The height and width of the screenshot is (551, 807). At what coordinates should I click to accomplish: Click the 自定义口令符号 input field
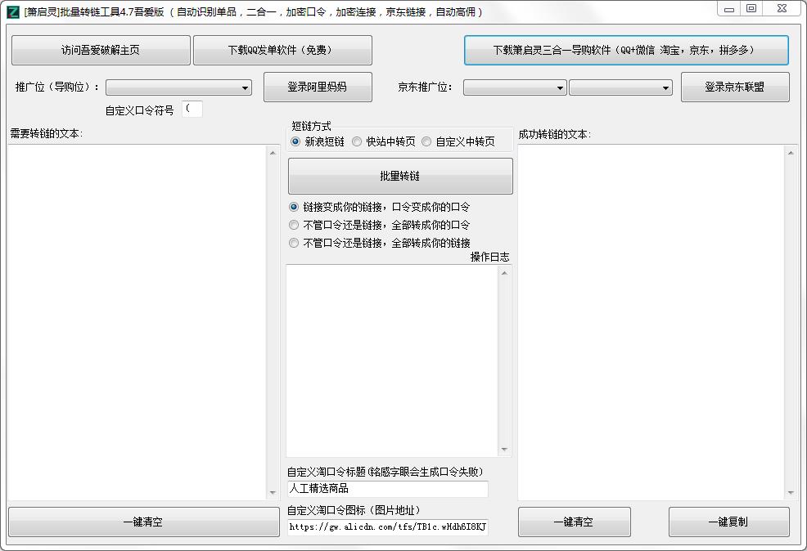click(192, 109)
